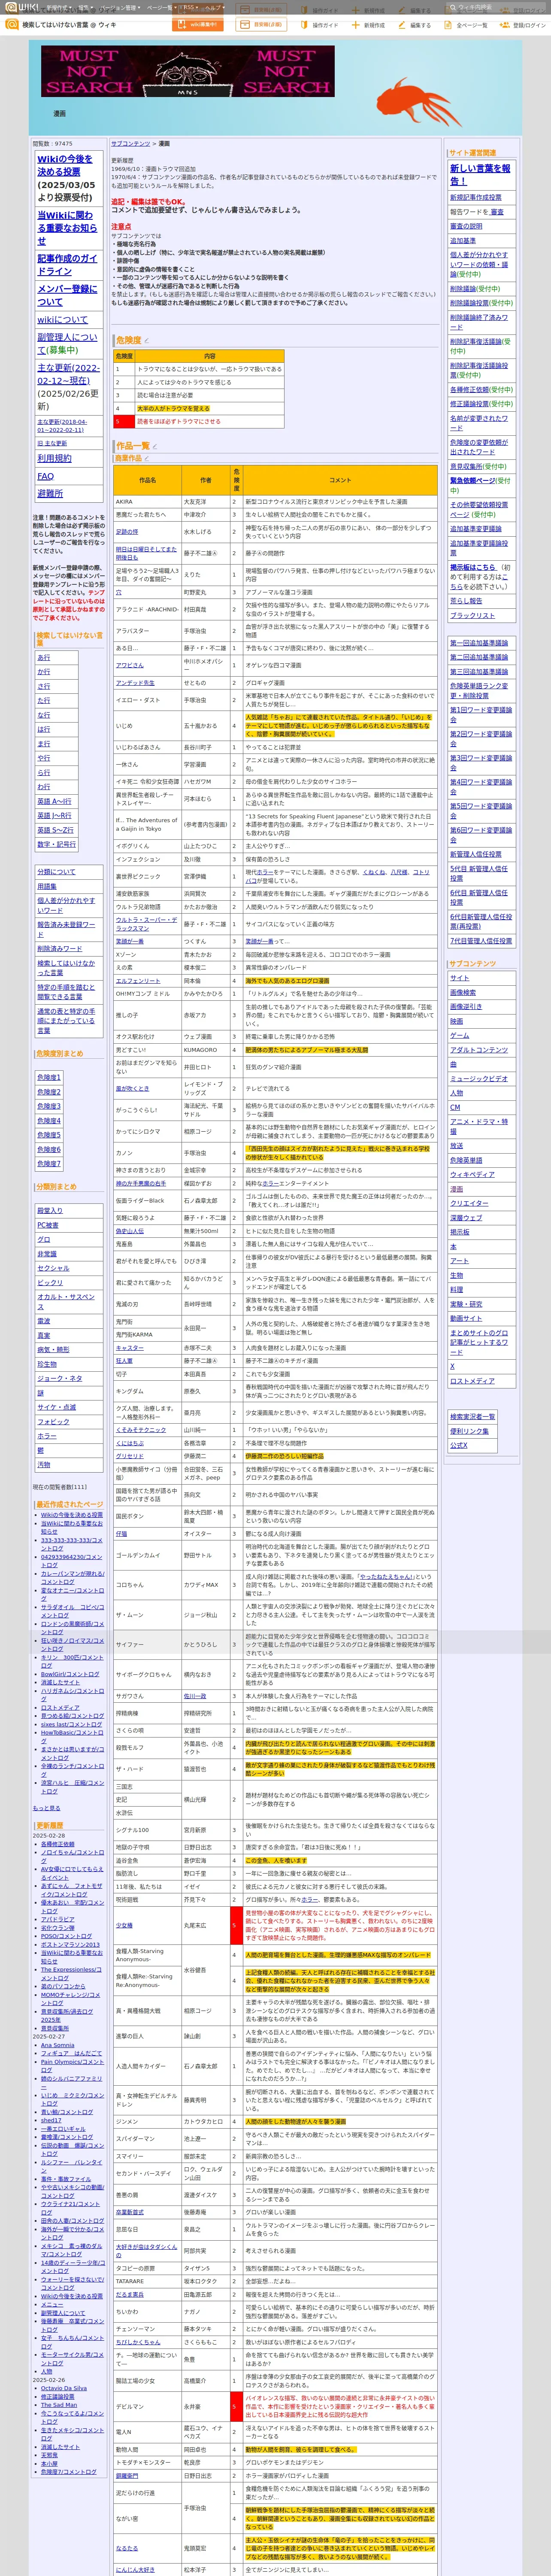Open the 利用規約 sidebar link
Screen dimensions: 551x2576
tap(54, 458)
